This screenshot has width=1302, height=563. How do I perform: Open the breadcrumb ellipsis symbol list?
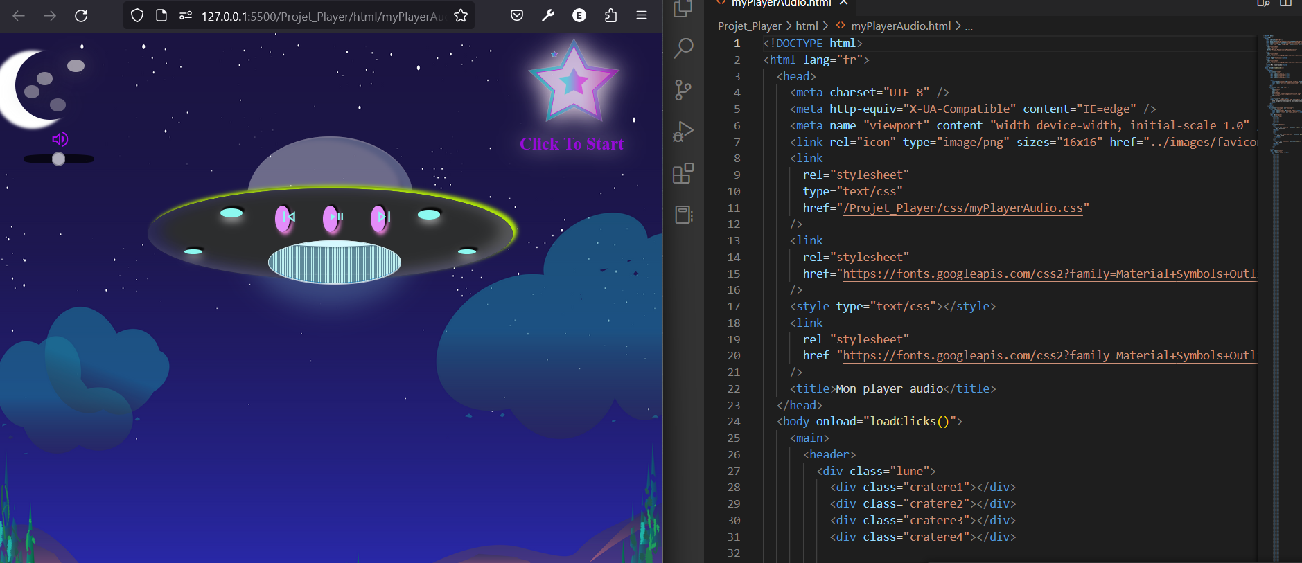click(x=969, y=26)
